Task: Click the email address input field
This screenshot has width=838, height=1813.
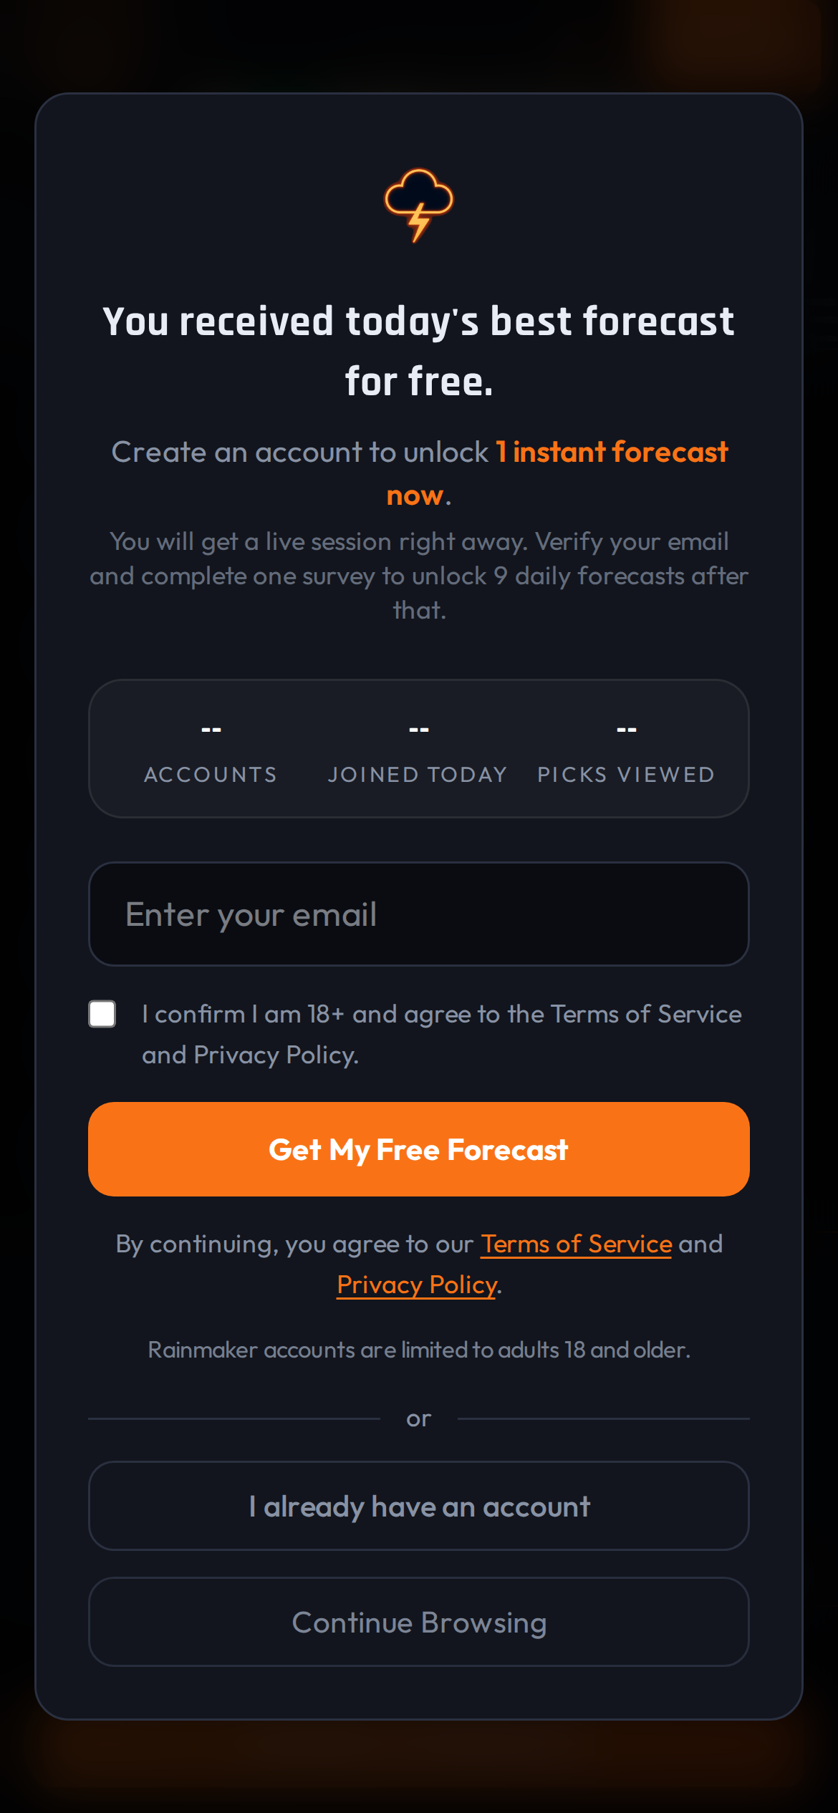Action: [419, 914]
